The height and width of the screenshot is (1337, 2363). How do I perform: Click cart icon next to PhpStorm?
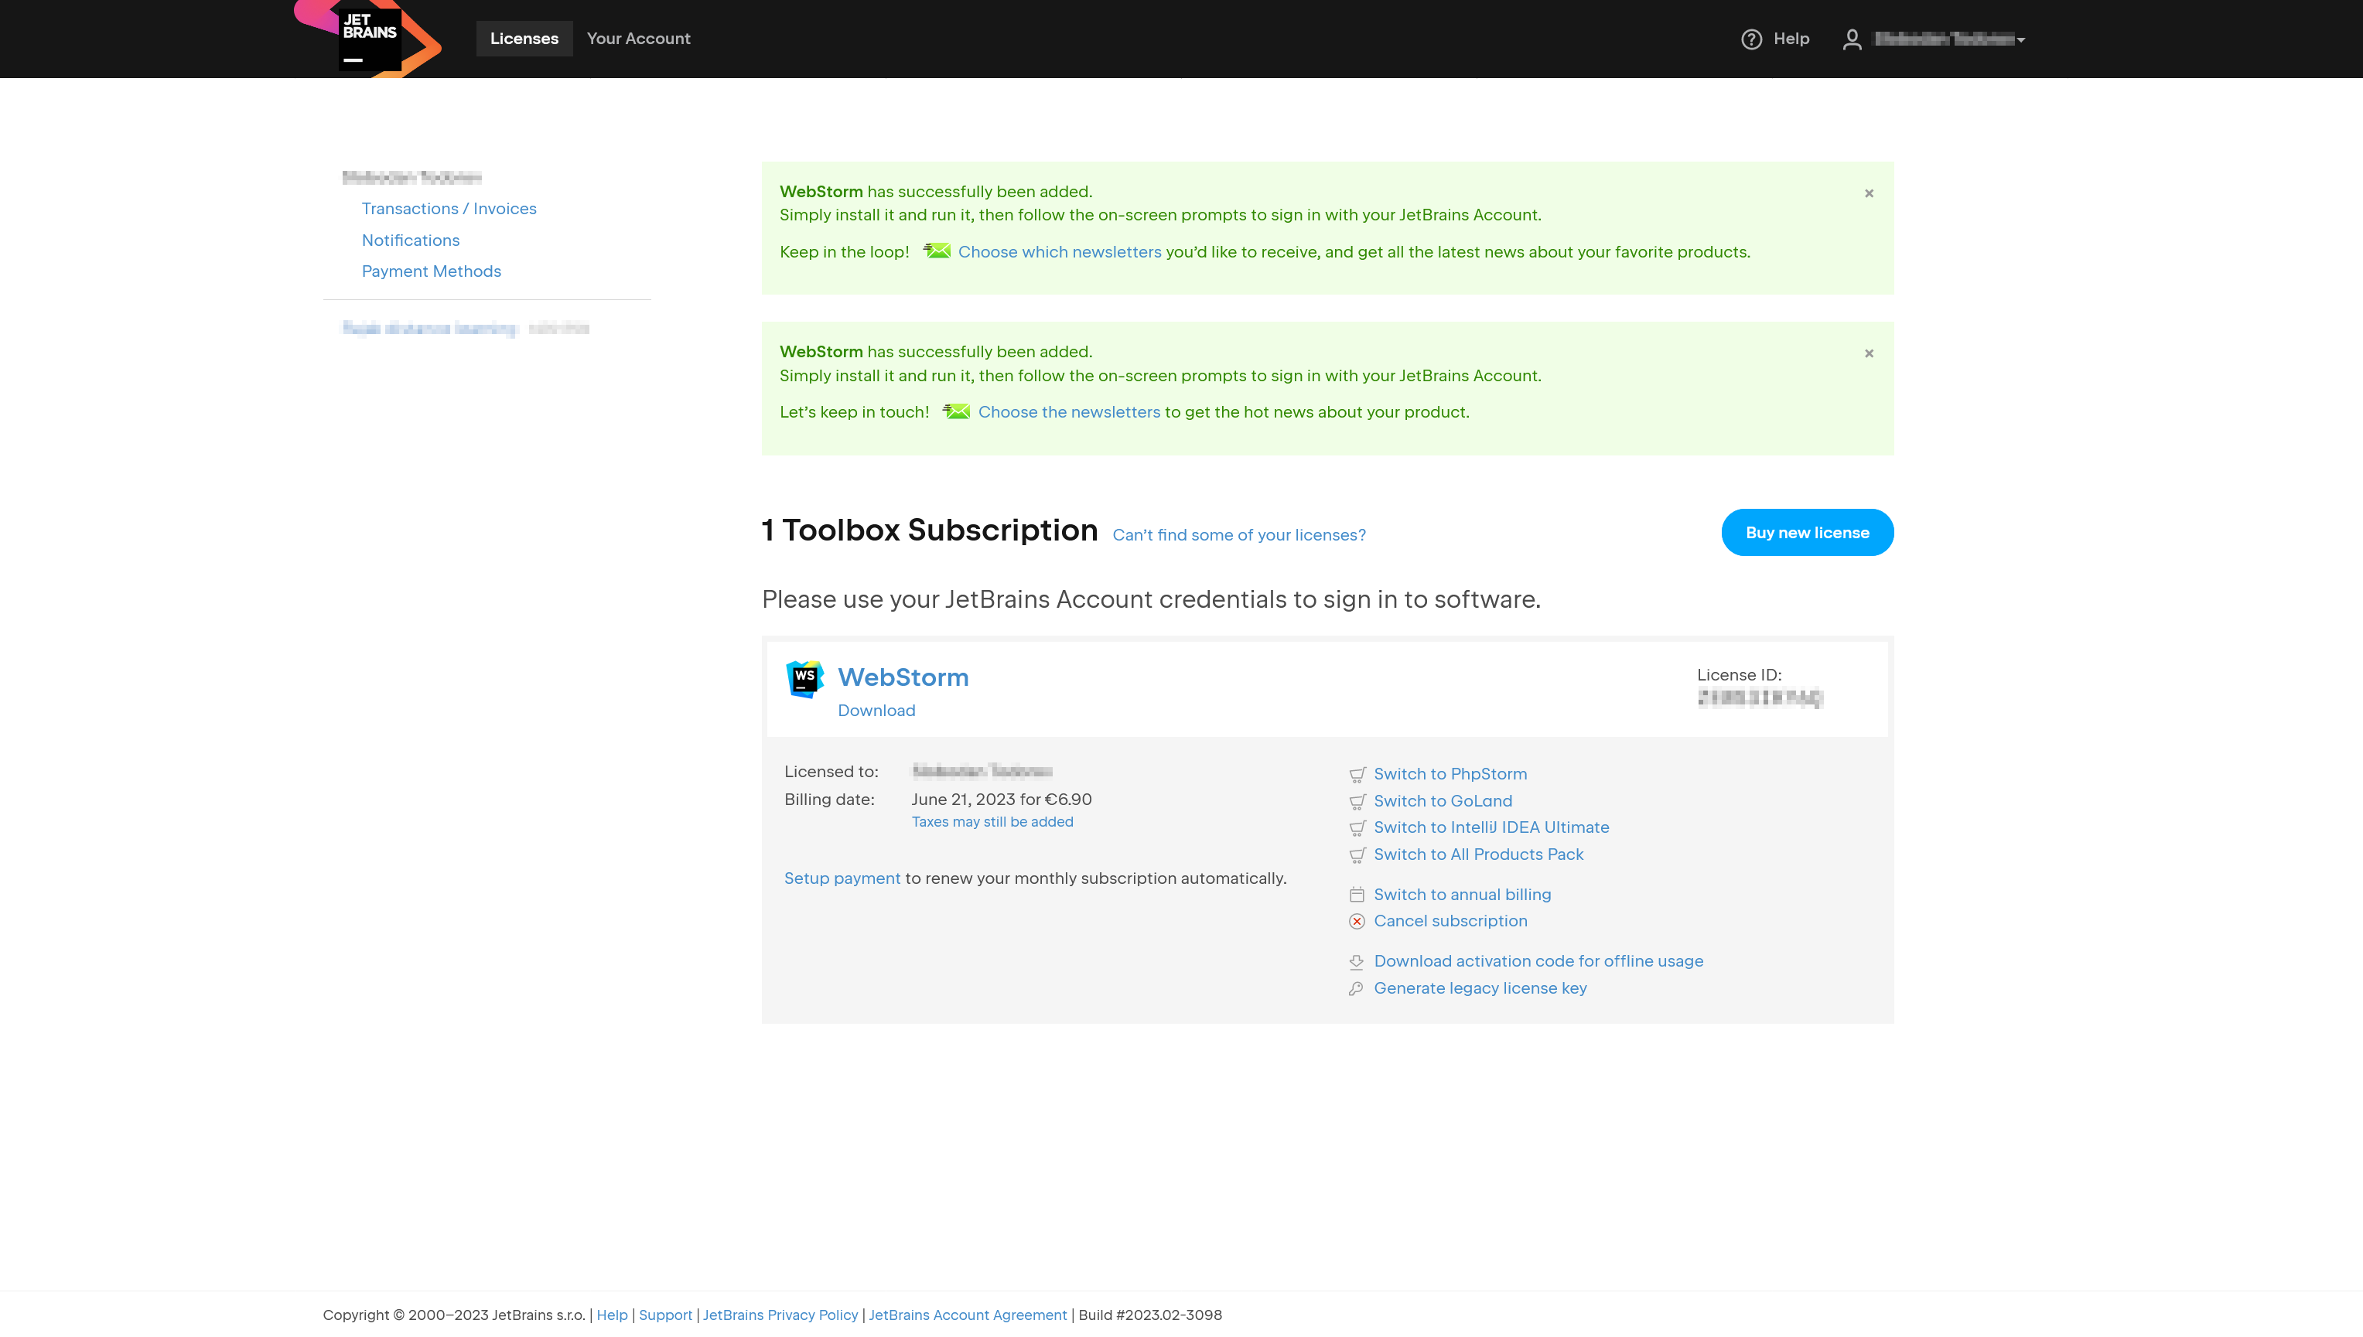click(x=1357, y=775)
